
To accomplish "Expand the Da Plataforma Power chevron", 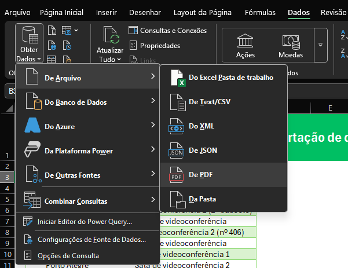I will [x=153, y=149].
